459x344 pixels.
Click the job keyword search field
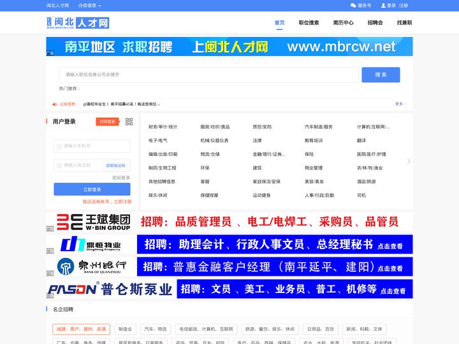(x=208, y=75)
